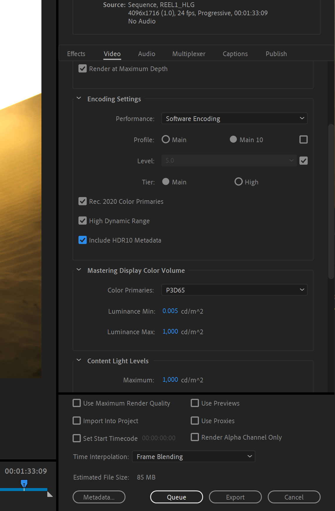This screenshot has width=335, height=511.
Task: Enable Use Proxies checkbox
Action: [x=195, y=421]
